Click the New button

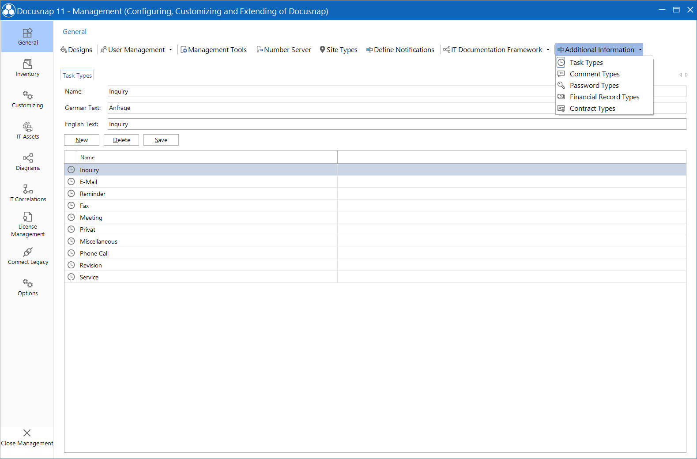(x=82, y=140)
